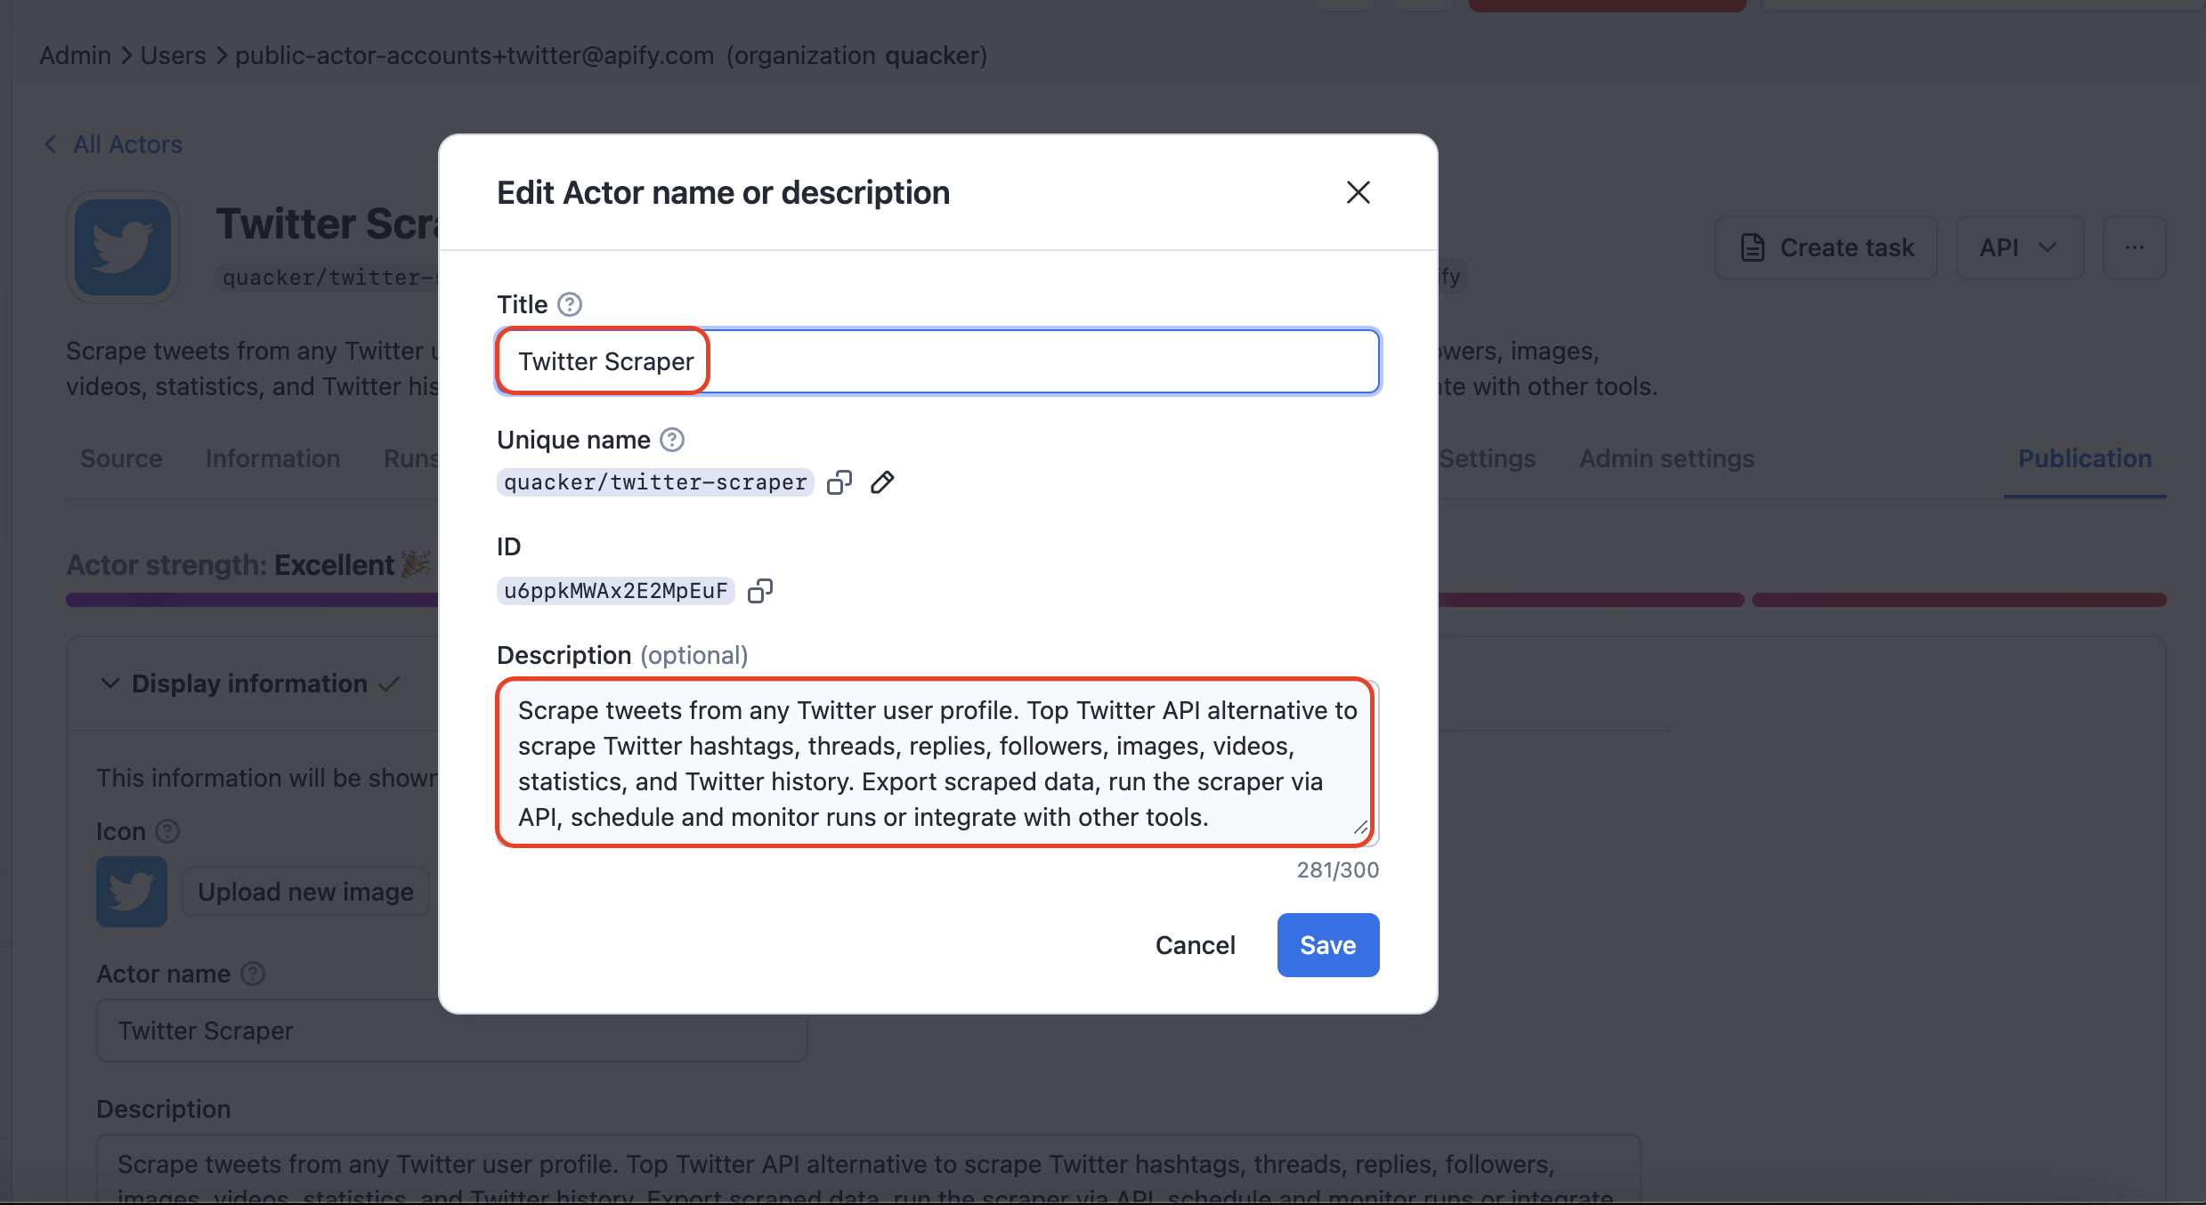Click the back arrow beside All Actors
The image size is (2206, 1205).
[x=50, y=143]
